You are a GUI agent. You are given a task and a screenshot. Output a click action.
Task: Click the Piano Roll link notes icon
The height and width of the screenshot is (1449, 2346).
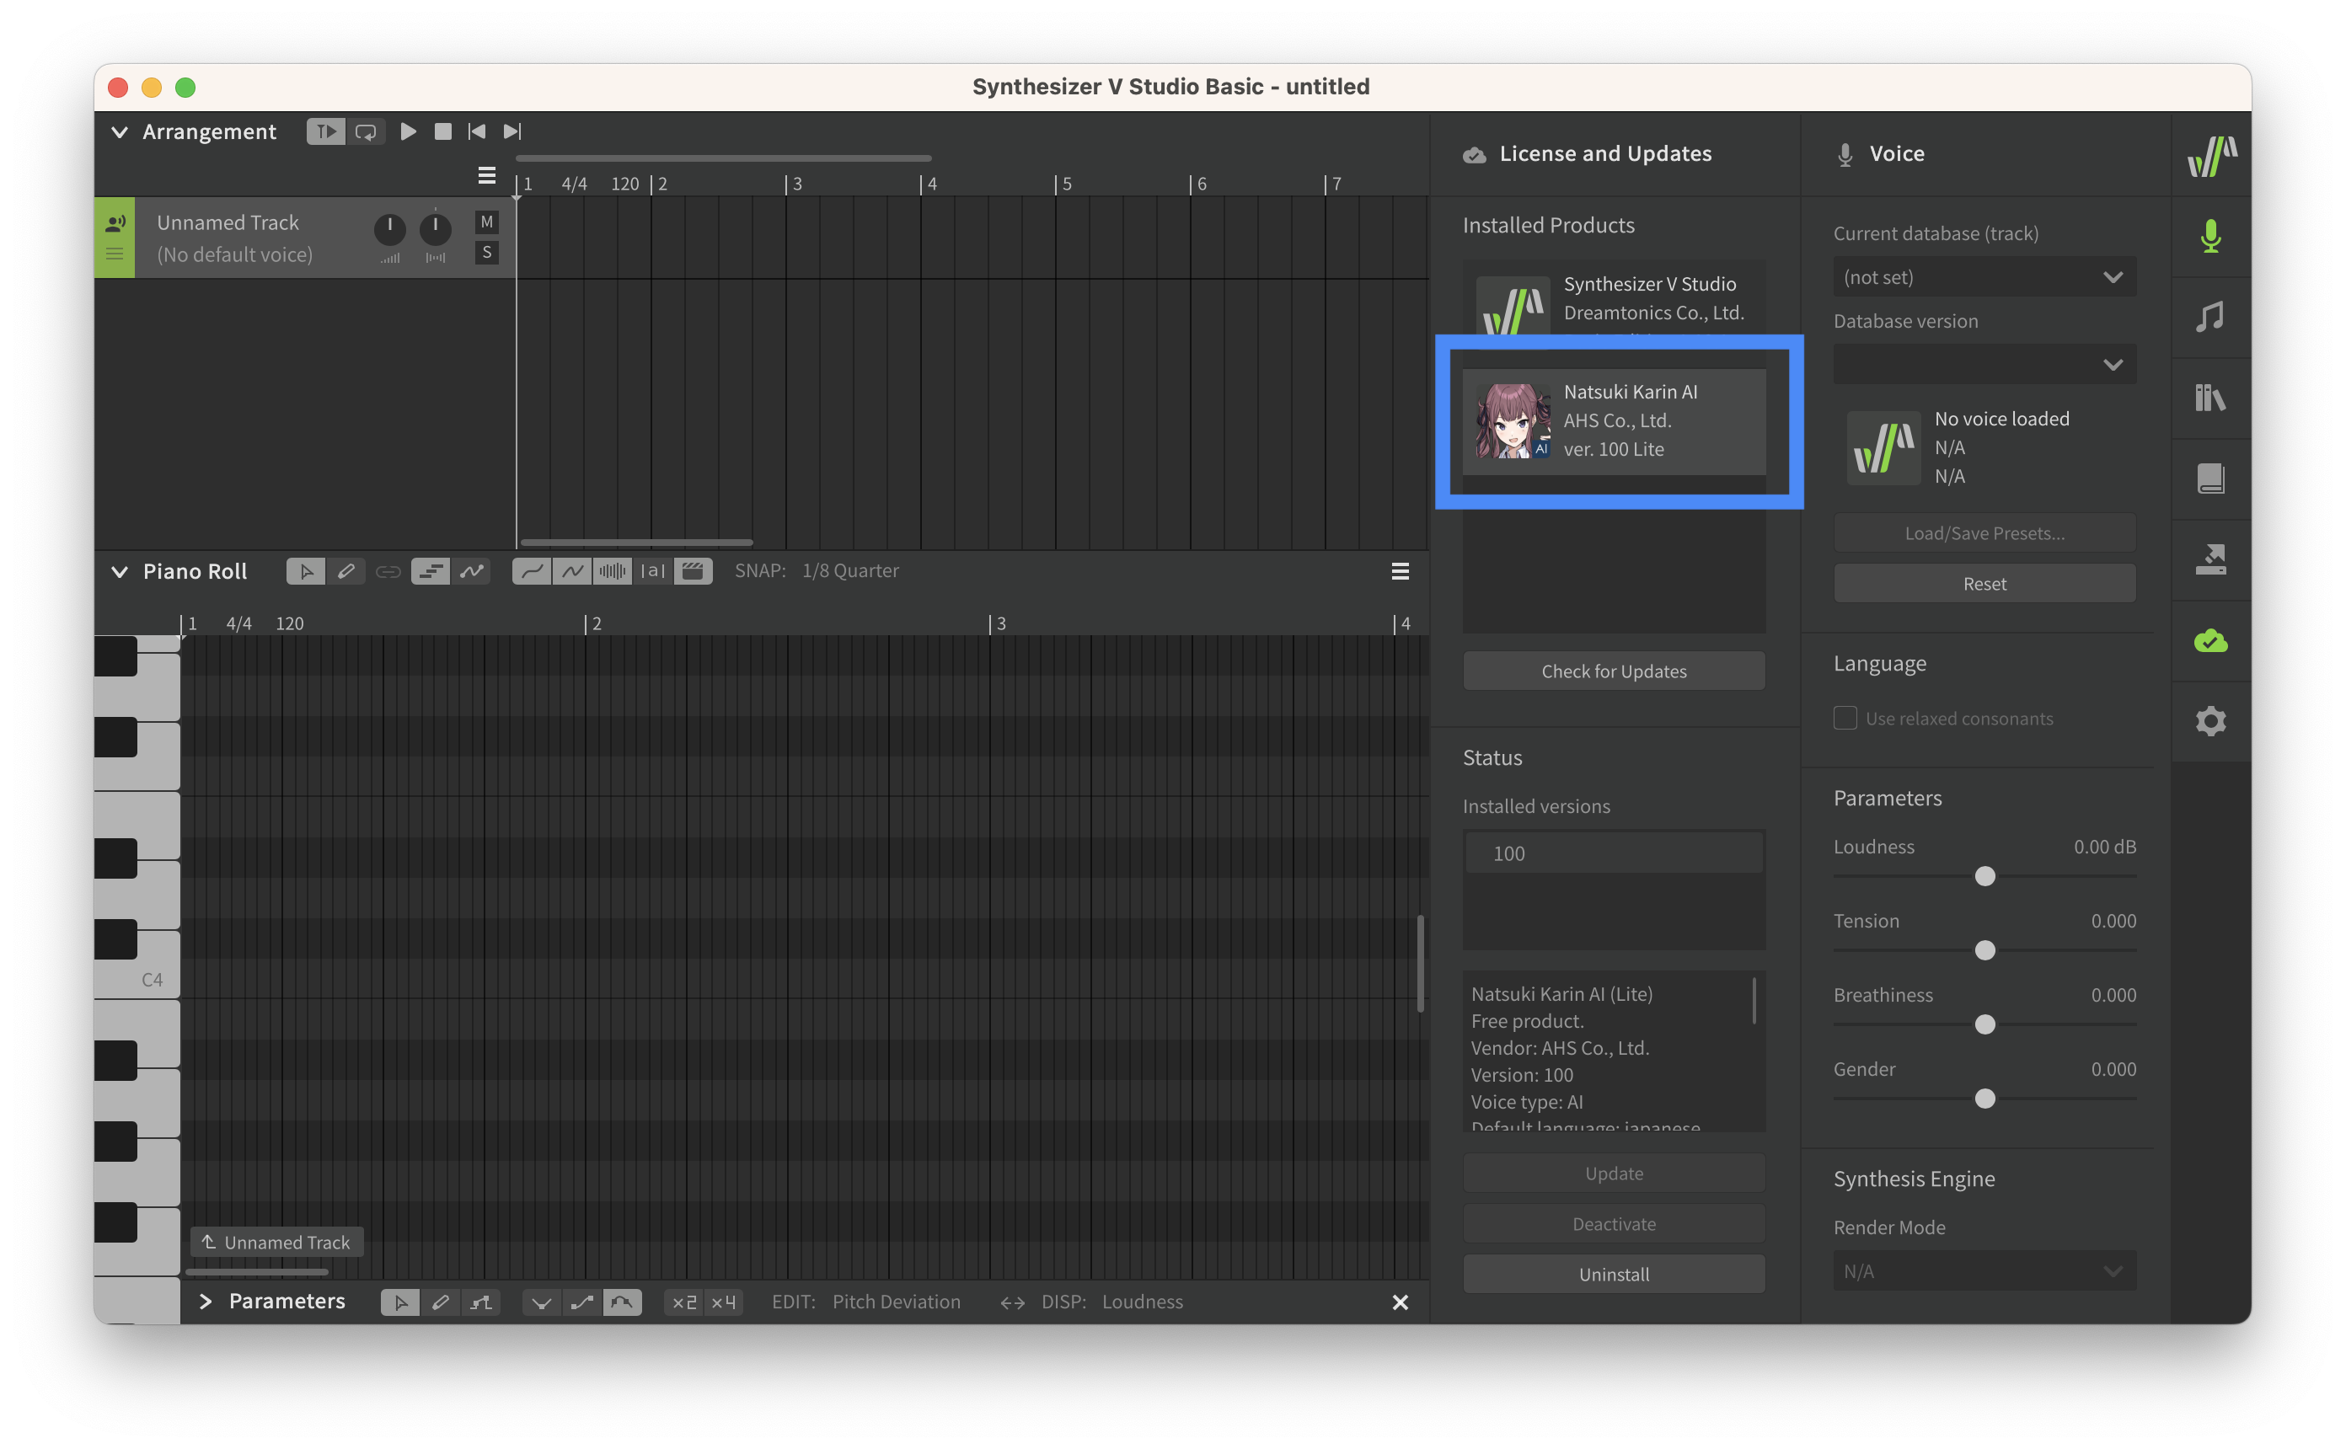[x=387, y=571]
